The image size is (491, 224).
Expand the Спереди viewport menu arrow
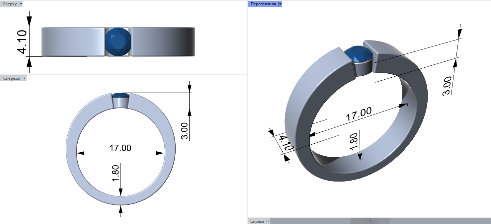click(24, 78)
